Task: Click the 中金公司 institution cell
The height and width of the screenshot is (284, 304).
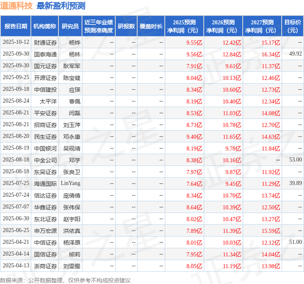Action: click(x=45, y=160)
